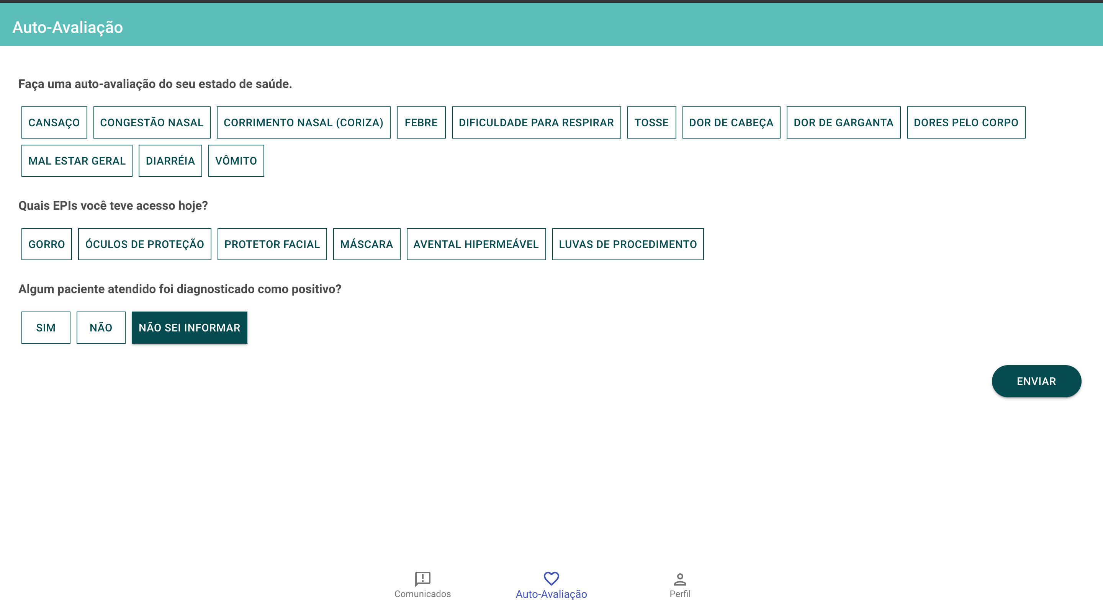This screenshot has height=607, width=1103.
Task: Toggle LUVAS DE PROCEDIMENTO option
Action: pos(627,244)
